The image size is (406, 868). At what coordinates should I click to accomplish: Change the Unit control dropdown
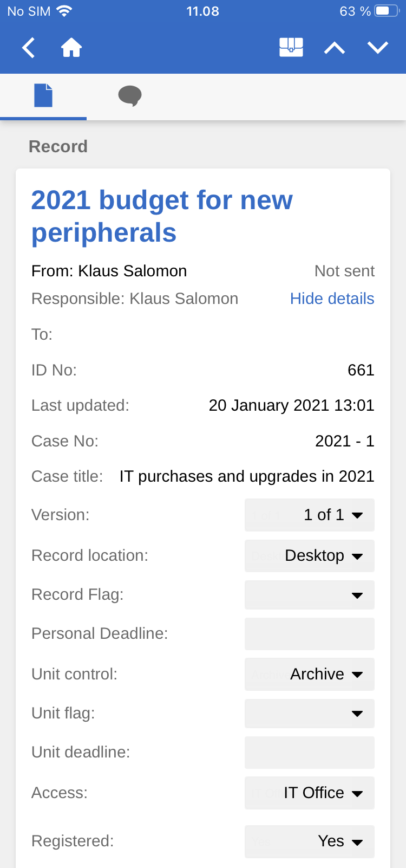[309, 674]
